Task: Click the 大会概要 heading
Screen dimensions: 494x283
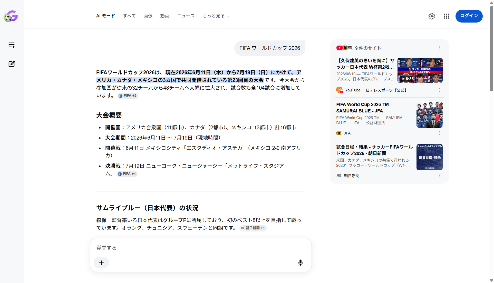Action: (109, 115)
